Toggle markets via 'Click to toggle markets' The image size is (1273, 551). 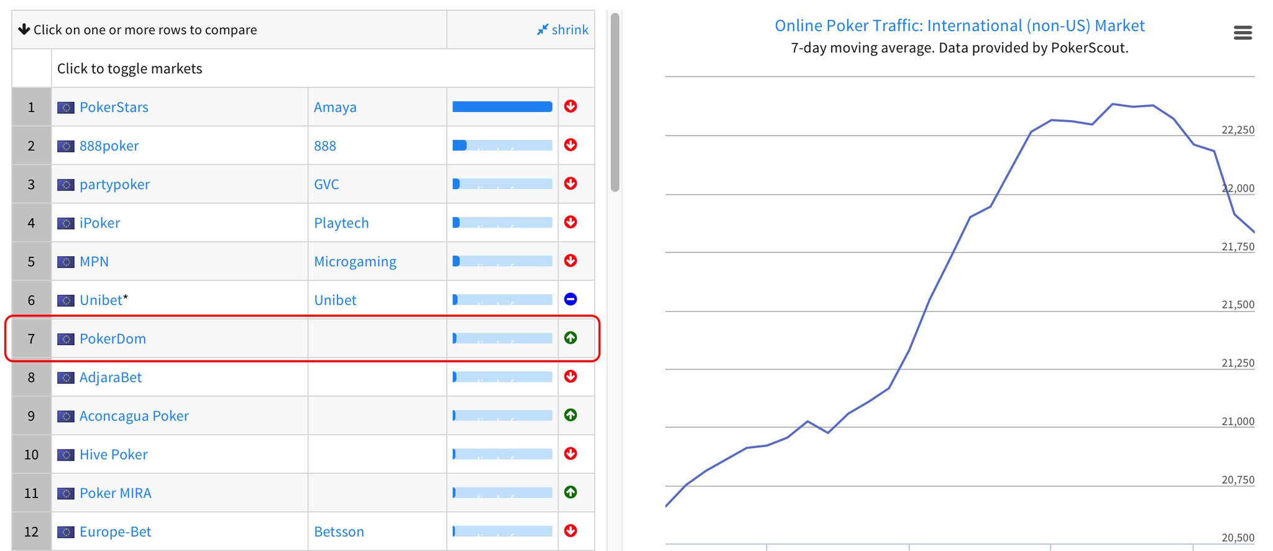(129, 68)
